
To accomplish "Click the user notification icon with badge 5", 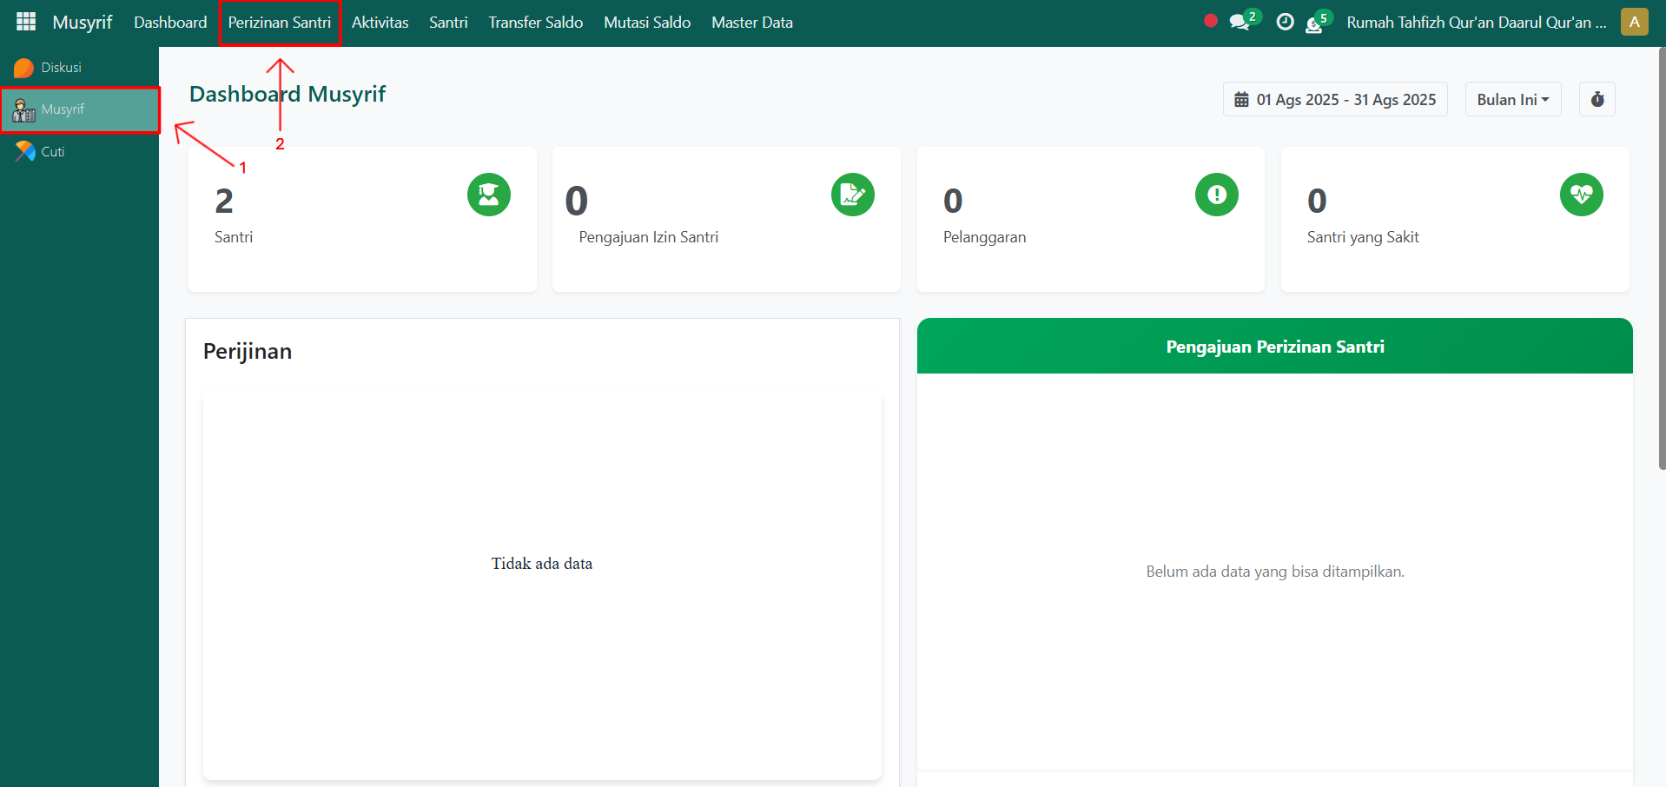I will click(1315, 23).
